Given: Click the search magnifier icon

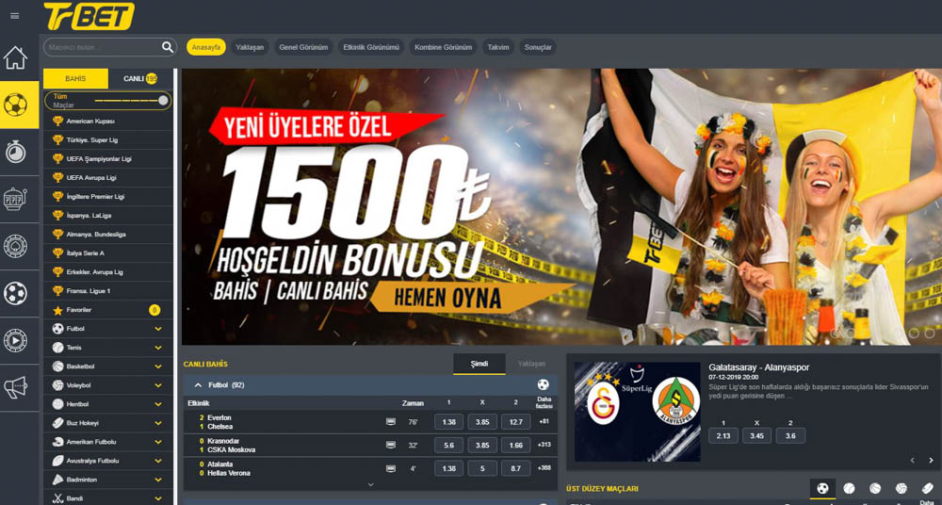Looking at the screenshot, I should click(168, 47).
